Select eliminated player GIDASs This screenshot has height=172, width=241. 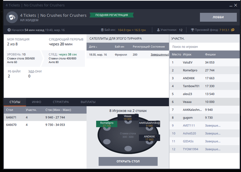pyautogui.click(x=205, y=141)
